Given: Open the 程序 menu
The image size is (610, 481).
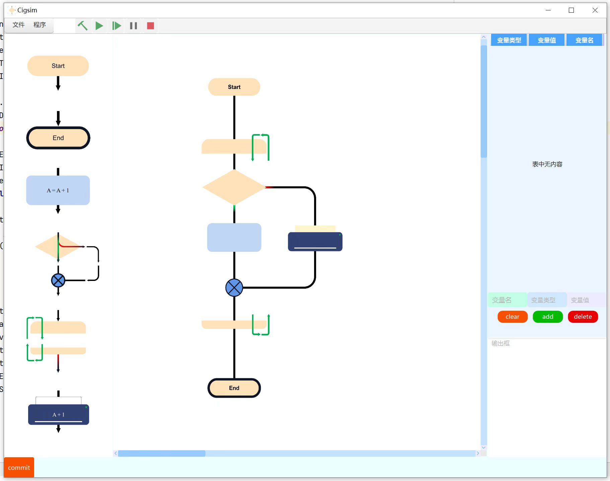Looking at the screenshot, I should 40,25.
